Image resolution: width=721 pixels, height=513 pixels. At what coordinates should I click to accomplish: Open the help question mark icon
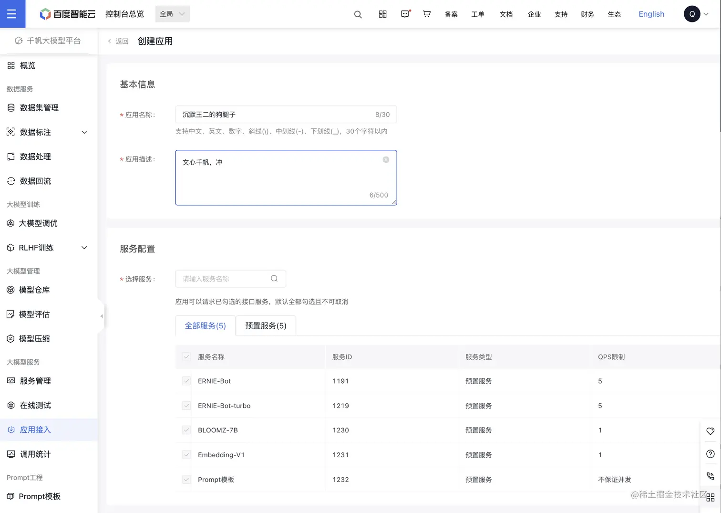[710, 454]
